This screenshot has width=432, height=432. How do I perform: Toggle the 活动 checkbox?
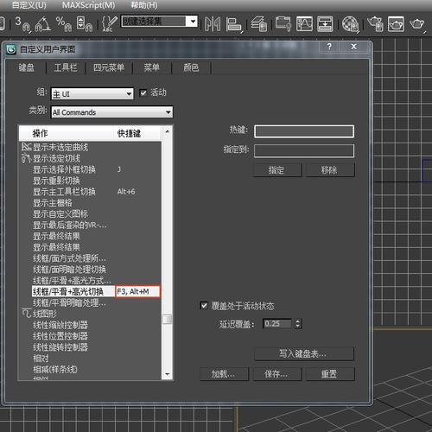click(x=143, y=92)
